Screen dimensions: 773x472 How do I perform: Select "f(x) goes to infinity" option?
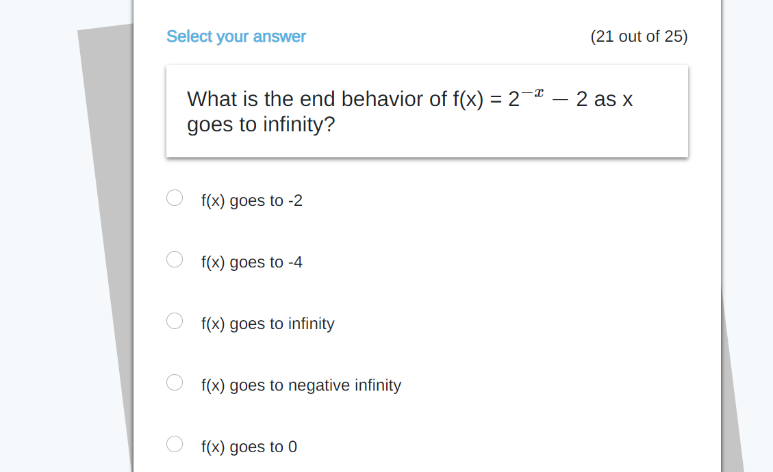point(175,321)
